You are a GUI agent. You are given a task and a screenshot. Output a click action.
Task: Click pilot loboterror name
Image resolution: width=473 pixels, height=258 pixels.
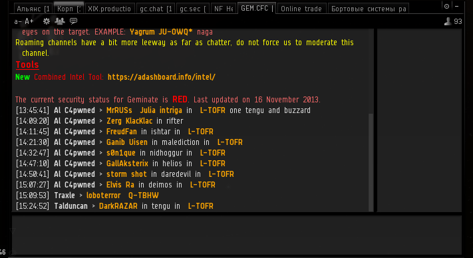tap(104, 195)
